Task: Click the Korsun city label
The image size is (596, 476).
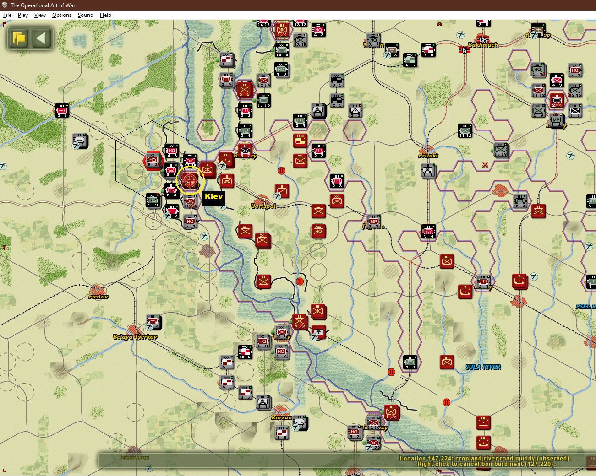Action: 281,417
